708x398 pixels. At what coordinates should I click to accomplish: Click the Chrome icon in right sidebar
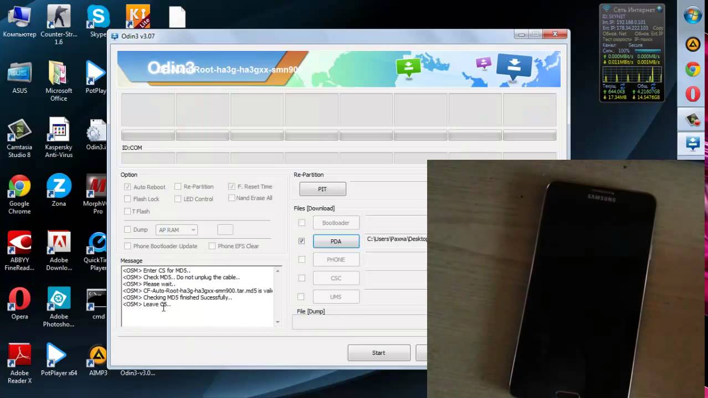tap(692, 69)
